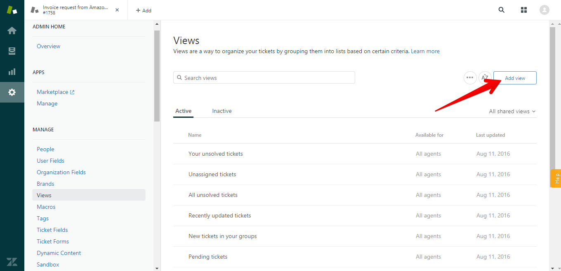Expand the All shared views dropdown
The width and height of the screenshot is (561, 271).
coord(512,111)
